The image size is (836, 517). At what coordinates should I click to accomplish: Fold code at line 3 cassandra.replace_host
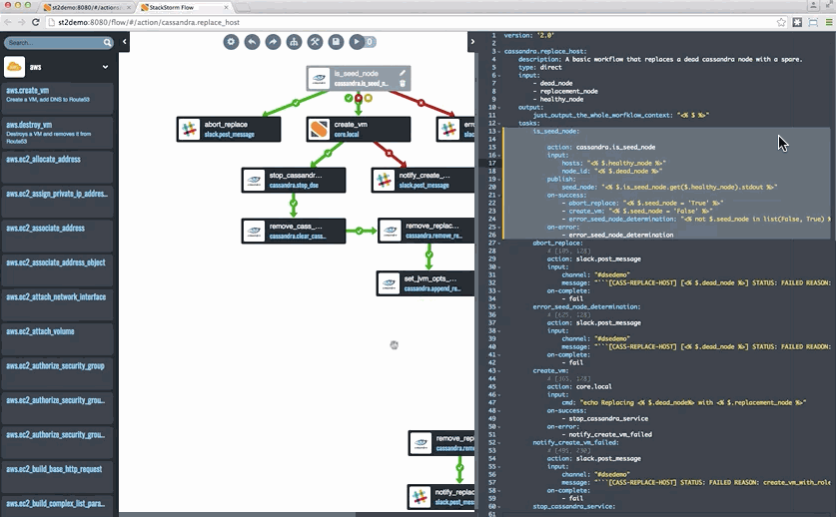coord(499,51)
